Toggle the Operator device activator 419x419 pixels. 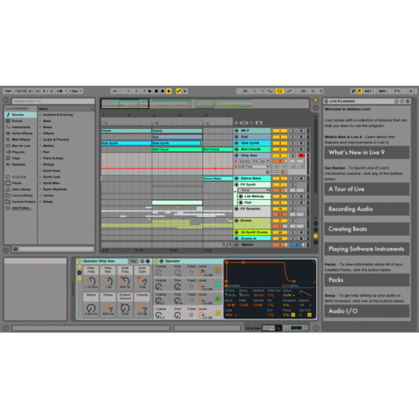pyautogui.click(x=157, y=261)
